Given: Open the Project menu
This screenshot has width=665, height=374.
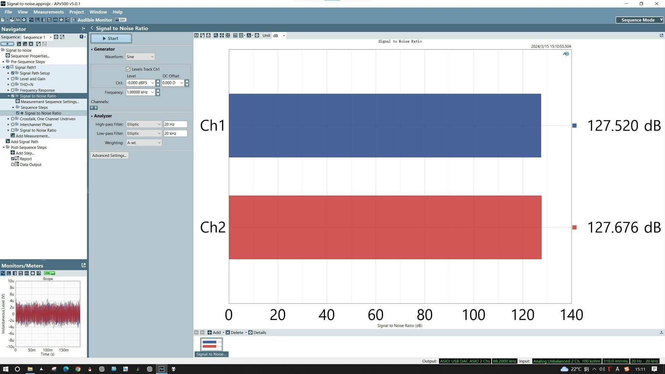Looking at the screenshot, I should click(76, 12).
